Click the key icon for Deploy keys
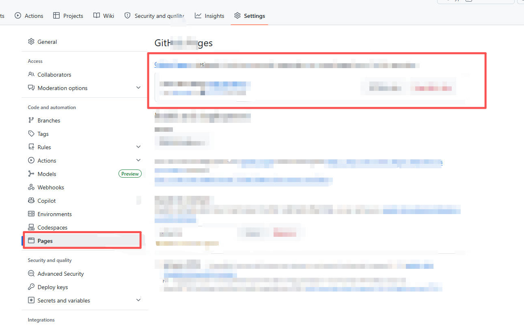 (31, 287)
